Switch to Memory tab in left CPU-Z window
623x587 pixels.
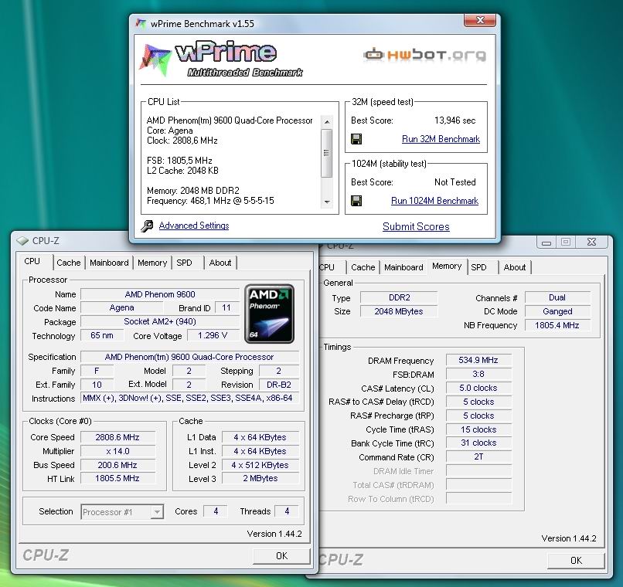tap(152, 263)
